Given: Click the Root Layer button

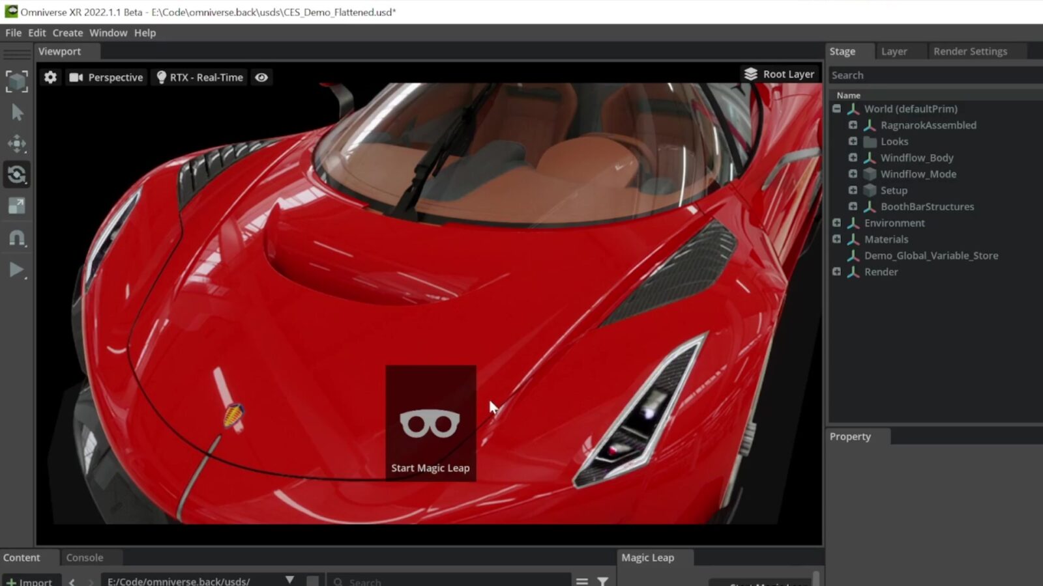Looking at the screenshot, I should pyautogui.click(x=779, y=74).
